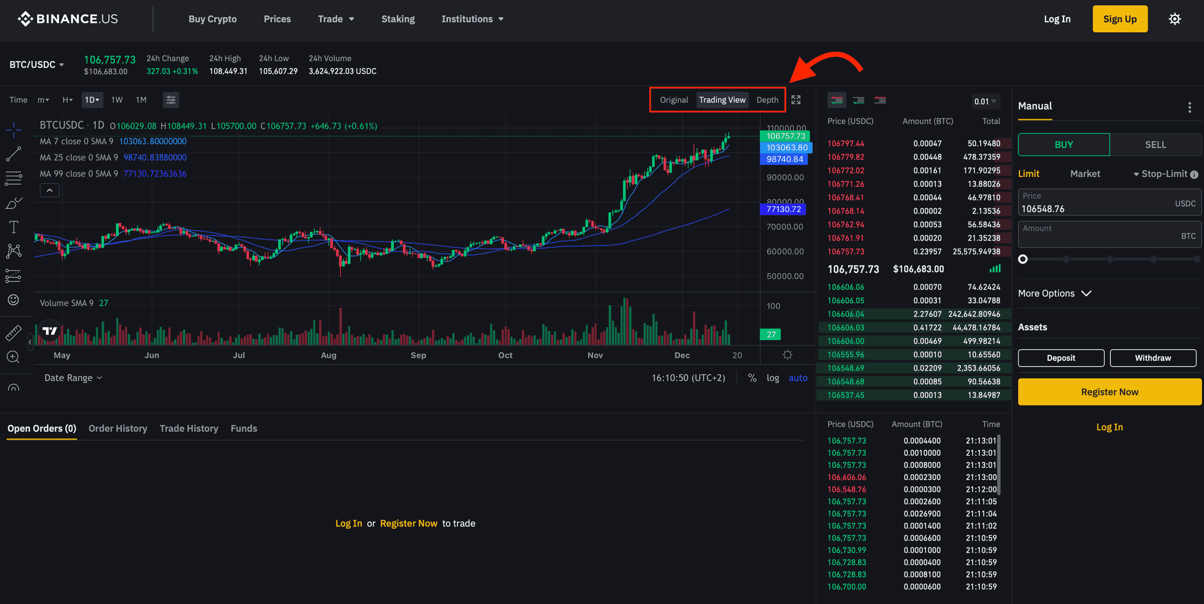Image resolution: width=1204 pixels, height=604 pixels.
Task: Click the Amount BTC input field
Action: point(1109,234)
